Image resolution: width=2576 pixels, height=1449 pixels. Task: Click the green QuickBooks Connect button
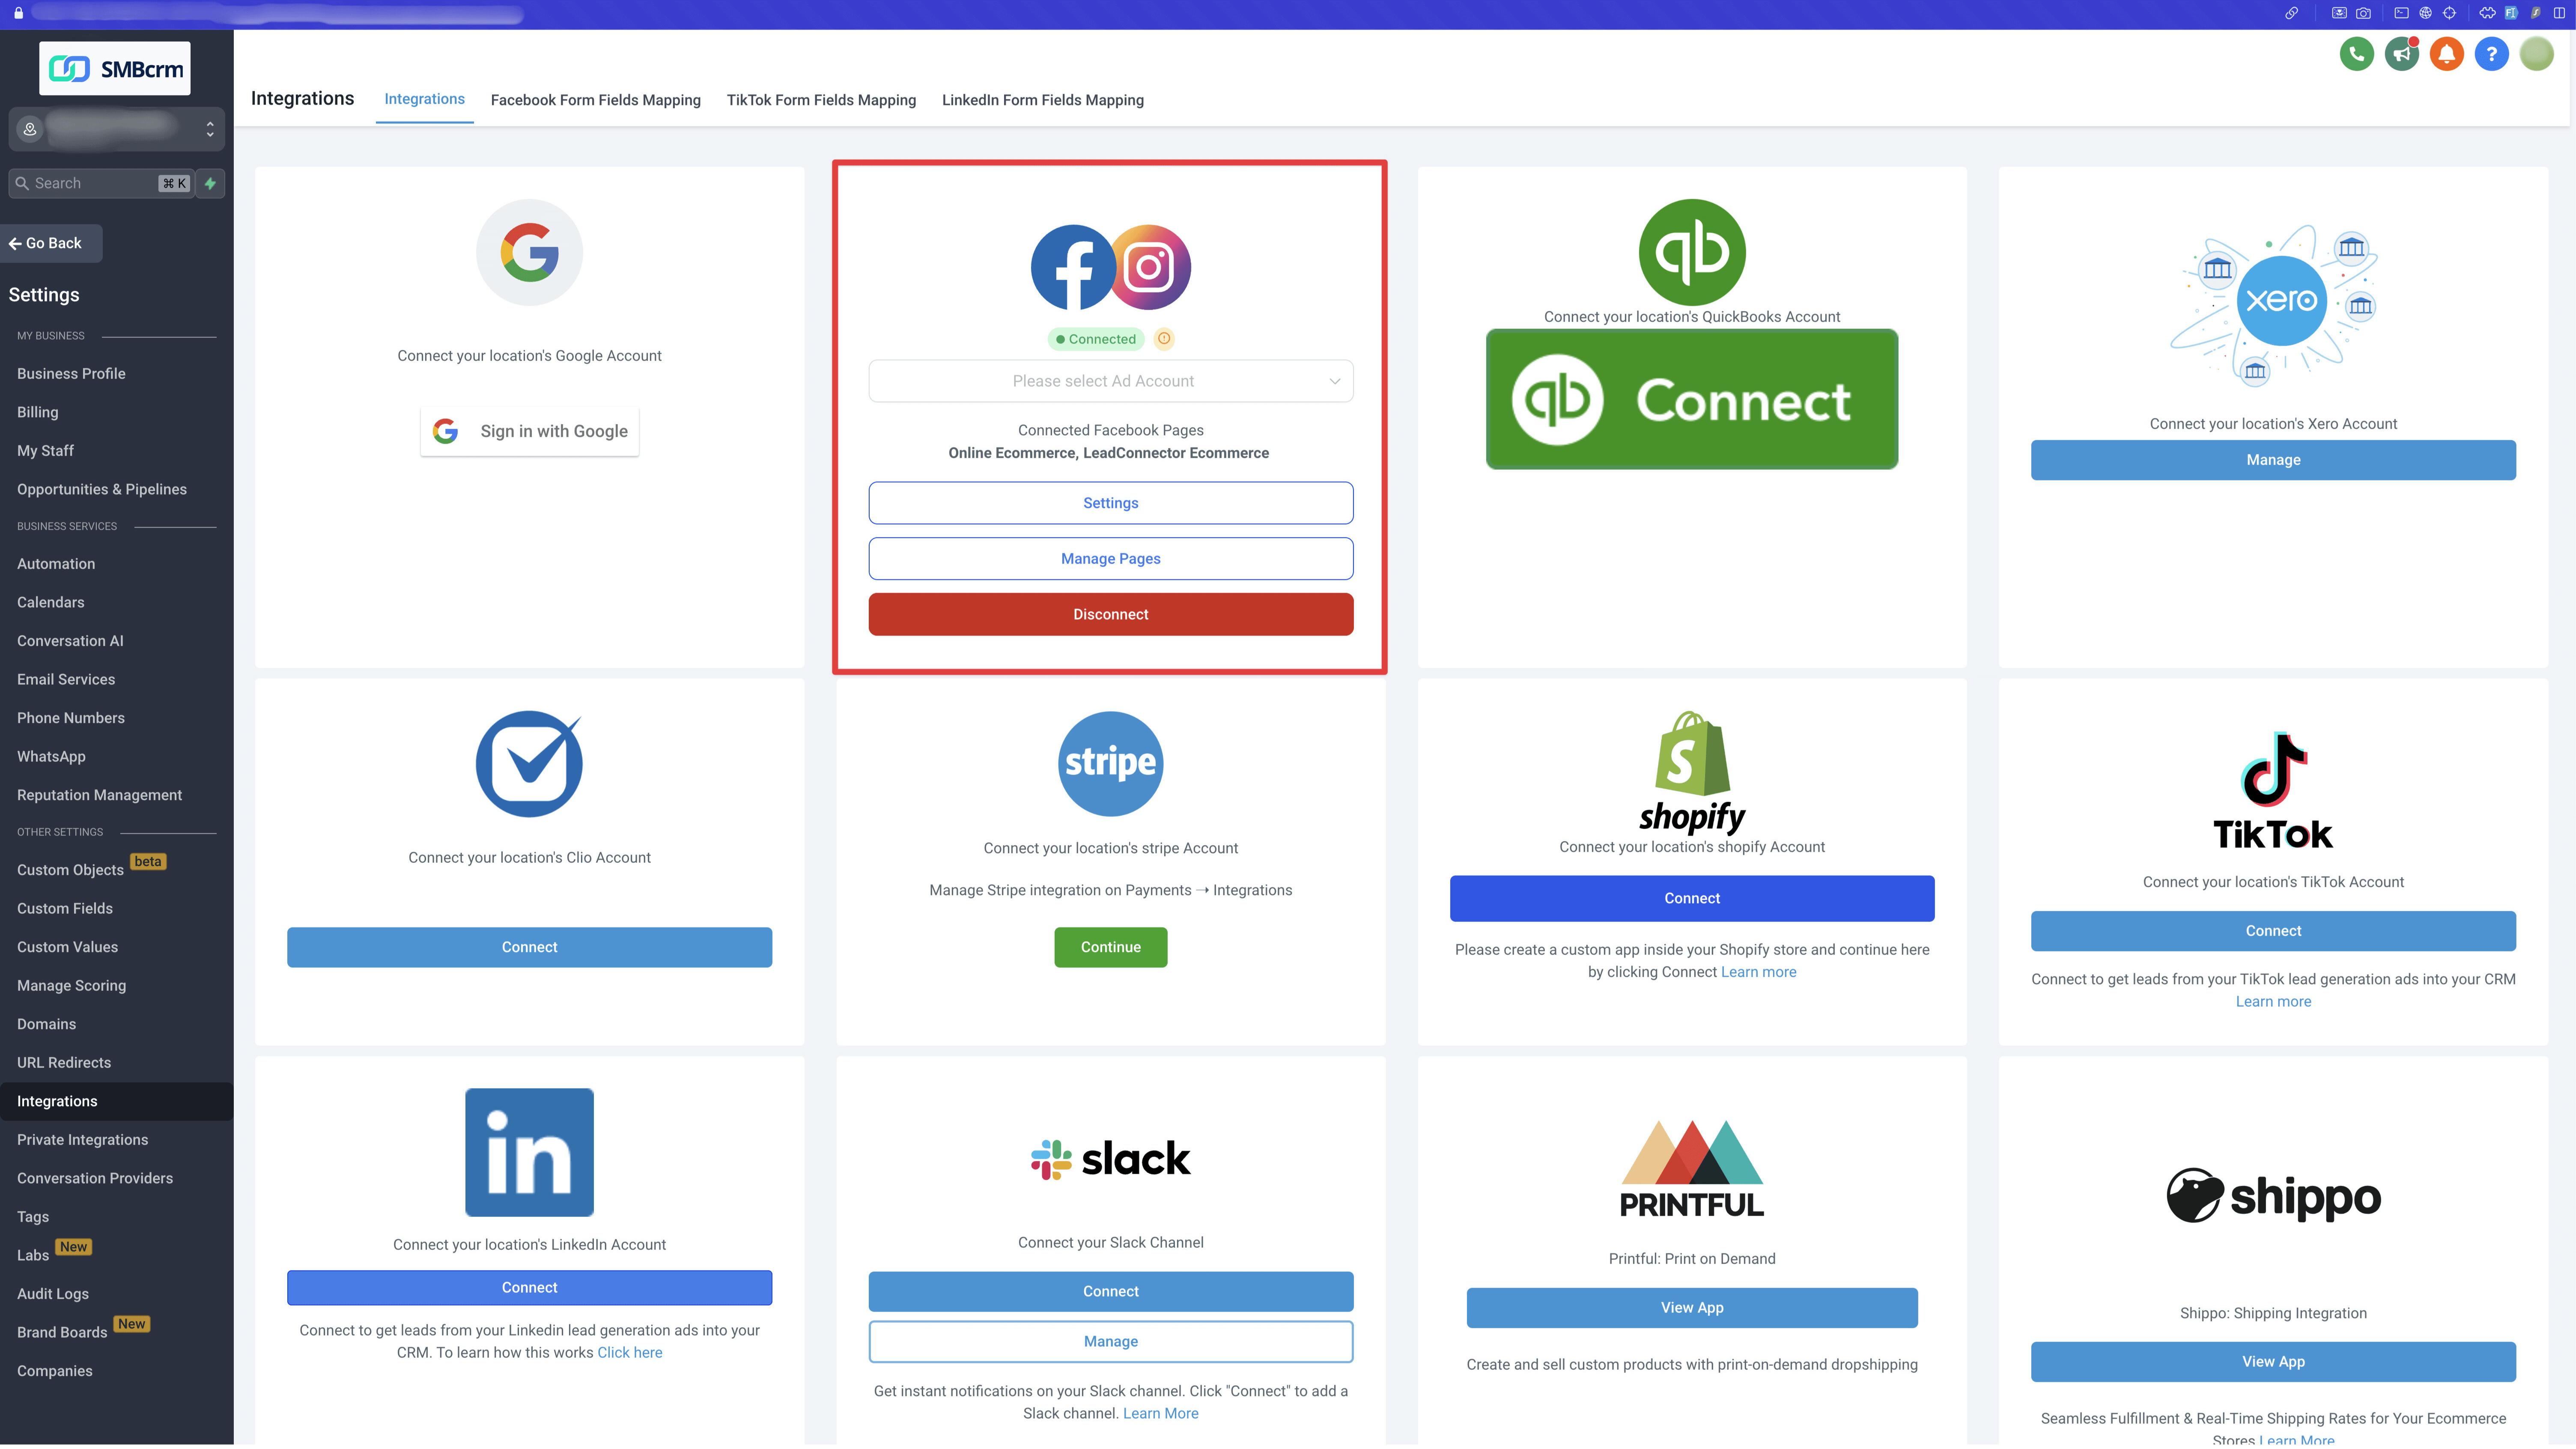pos(1692,399)
